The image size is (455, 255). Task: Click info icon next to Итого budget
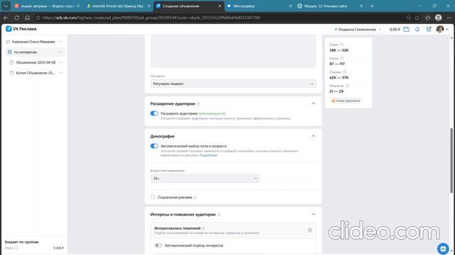point(16,248)
